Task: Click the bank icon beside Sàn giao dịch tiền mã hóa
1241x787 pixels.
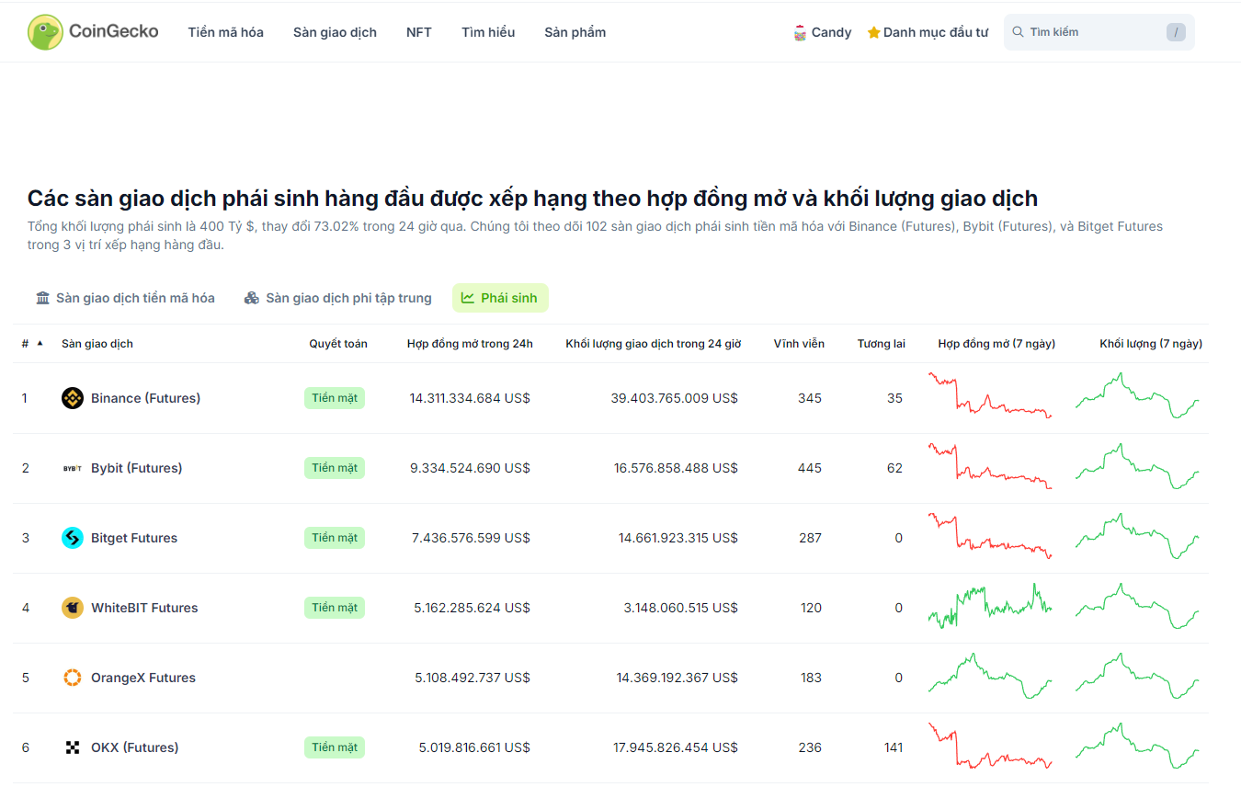Action: click(x=42, y=297)
